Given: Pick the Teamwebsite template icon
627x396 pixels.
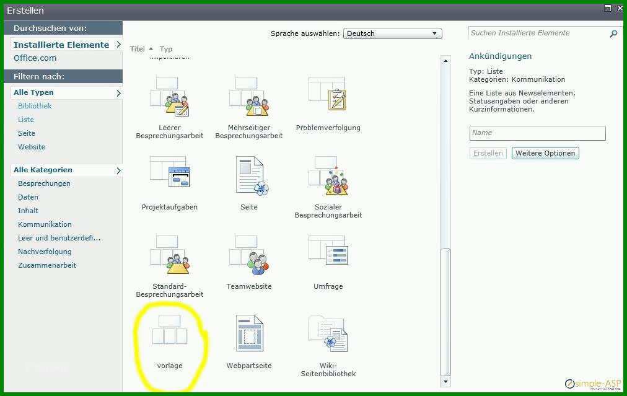Looking at the screenshot, I should coord(248,255).
